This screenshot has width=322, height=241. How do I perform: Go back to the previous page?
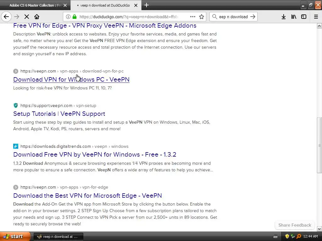[x=6, y=17]
